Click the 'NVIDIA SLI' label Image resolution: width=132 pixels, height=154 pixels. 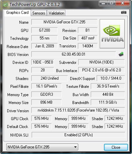(19, 135)
